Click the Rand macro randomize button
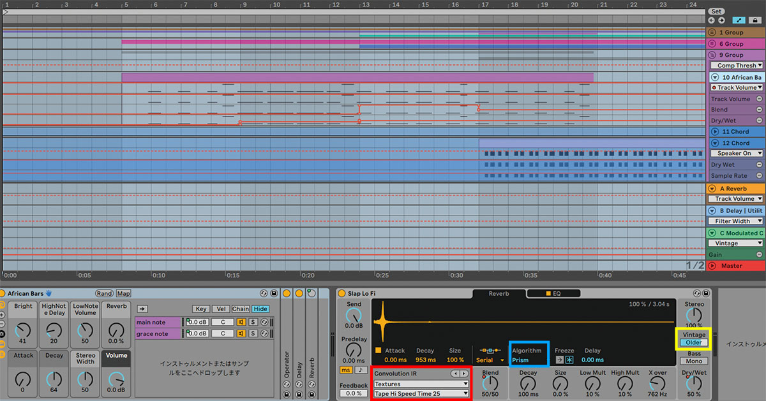The width and height of the screenshot is (766, 401). tap(104, 293)
